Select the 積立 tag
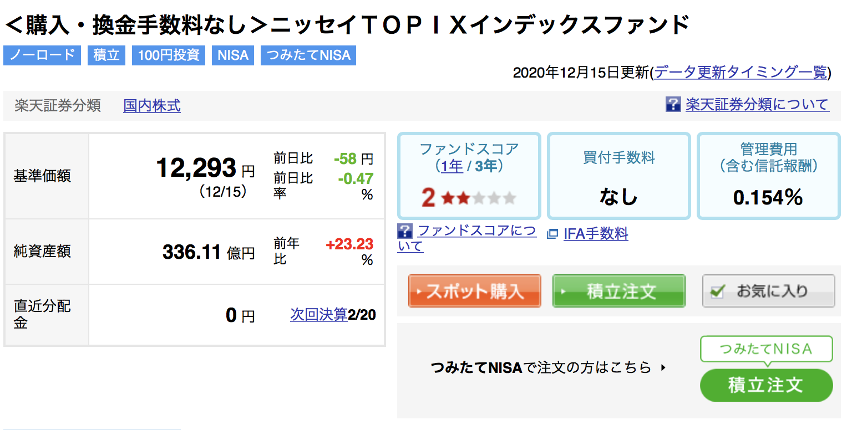 (106, 55)
